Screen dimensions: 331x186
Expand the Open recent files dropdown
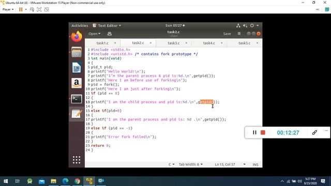[x=94, y=34]
